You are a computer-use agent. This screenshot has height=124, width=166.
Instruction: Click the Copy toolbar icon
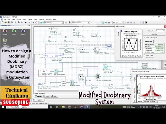tap(19, 22)
